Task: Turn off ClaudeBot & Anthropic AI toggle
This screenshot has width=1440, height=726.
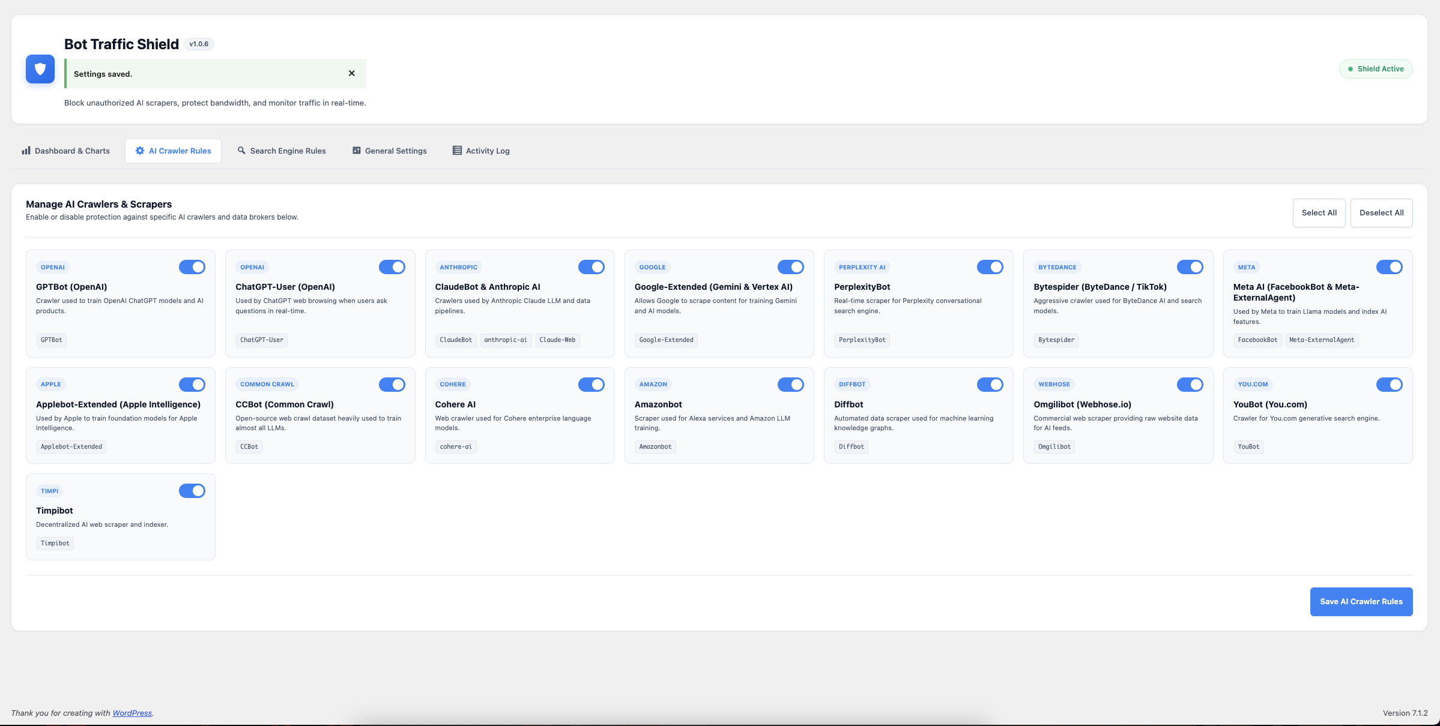Action: click(x=591, y=267)
